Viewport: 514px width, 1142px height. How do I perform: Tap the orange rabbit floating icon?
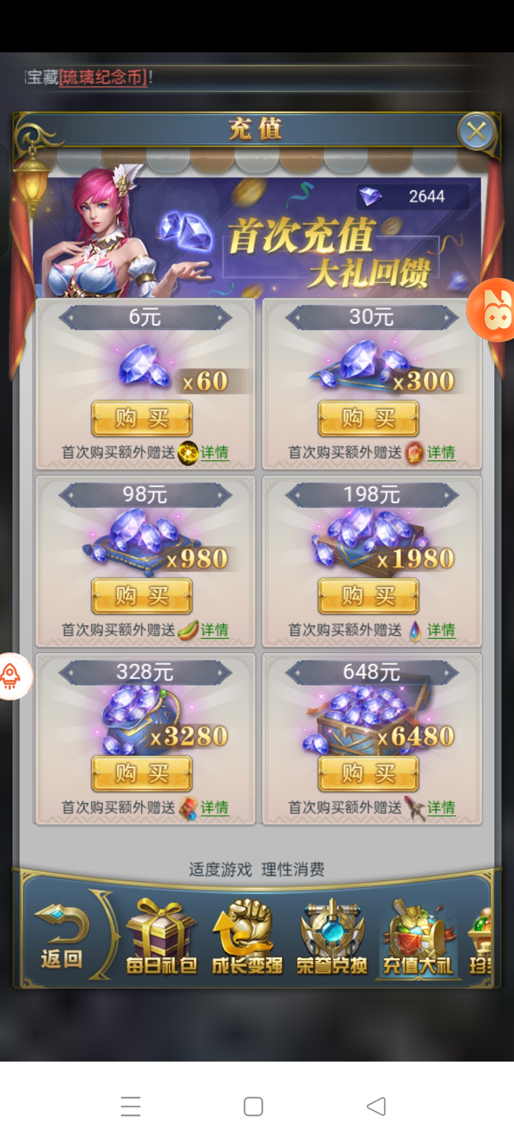coord(492,310)
